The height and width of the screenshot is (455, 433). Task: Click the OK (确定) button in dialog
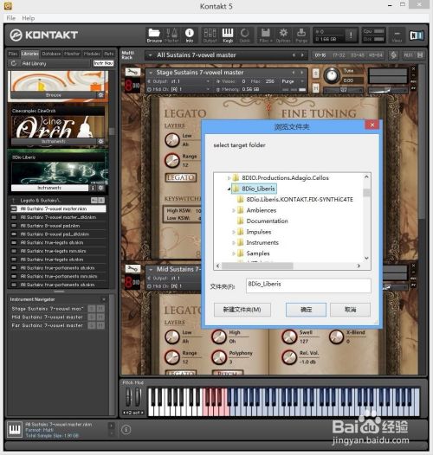[x=306, y=310]
